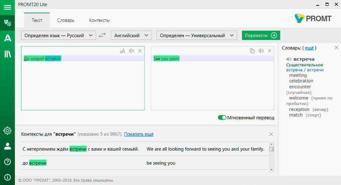
Task: Click the large letter A sidebar icon
Action: (x=7, y=38)
